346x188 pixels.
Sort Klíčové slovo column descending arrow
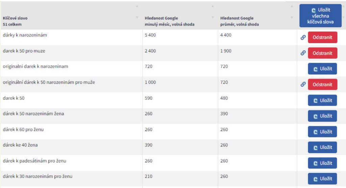pos(137,17)
